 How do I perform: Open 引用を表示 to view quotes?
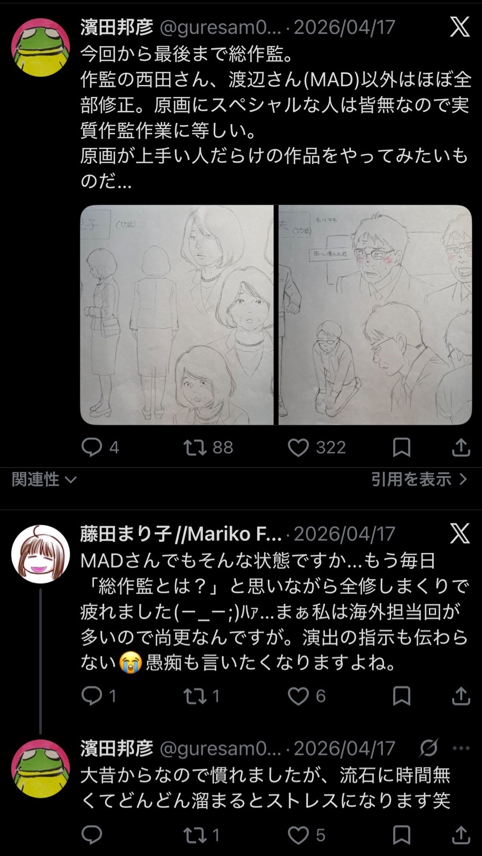point(419,479)
